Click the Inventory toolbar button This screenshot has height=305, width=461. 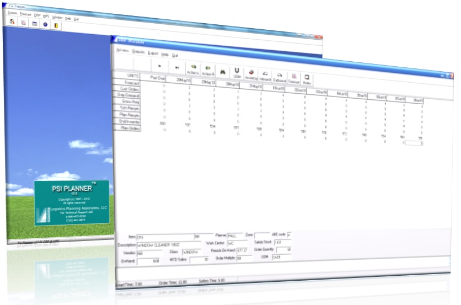(251, 74)
